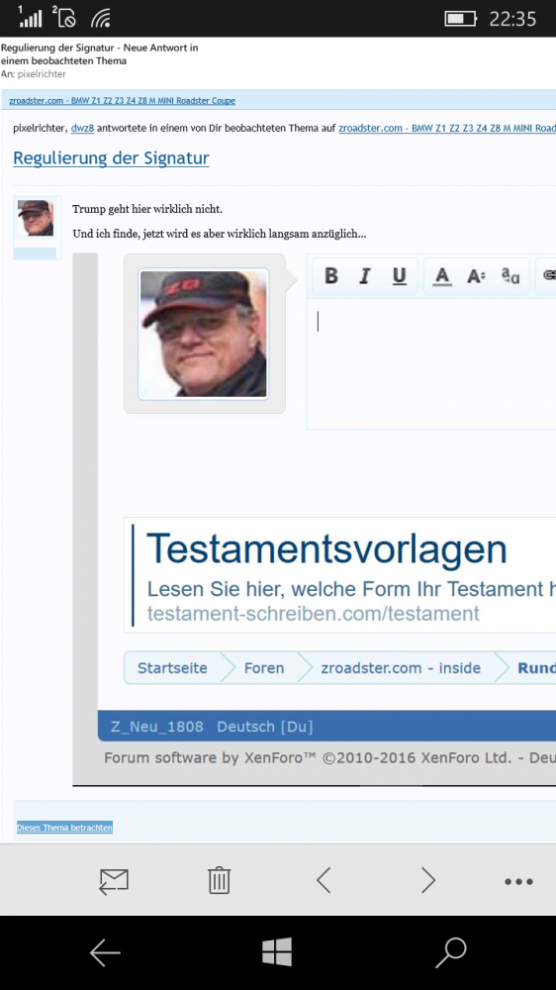Tap the Windows start button
Image resolution: width=556 pixels, height=990 pixels.
tap(277, 951)
